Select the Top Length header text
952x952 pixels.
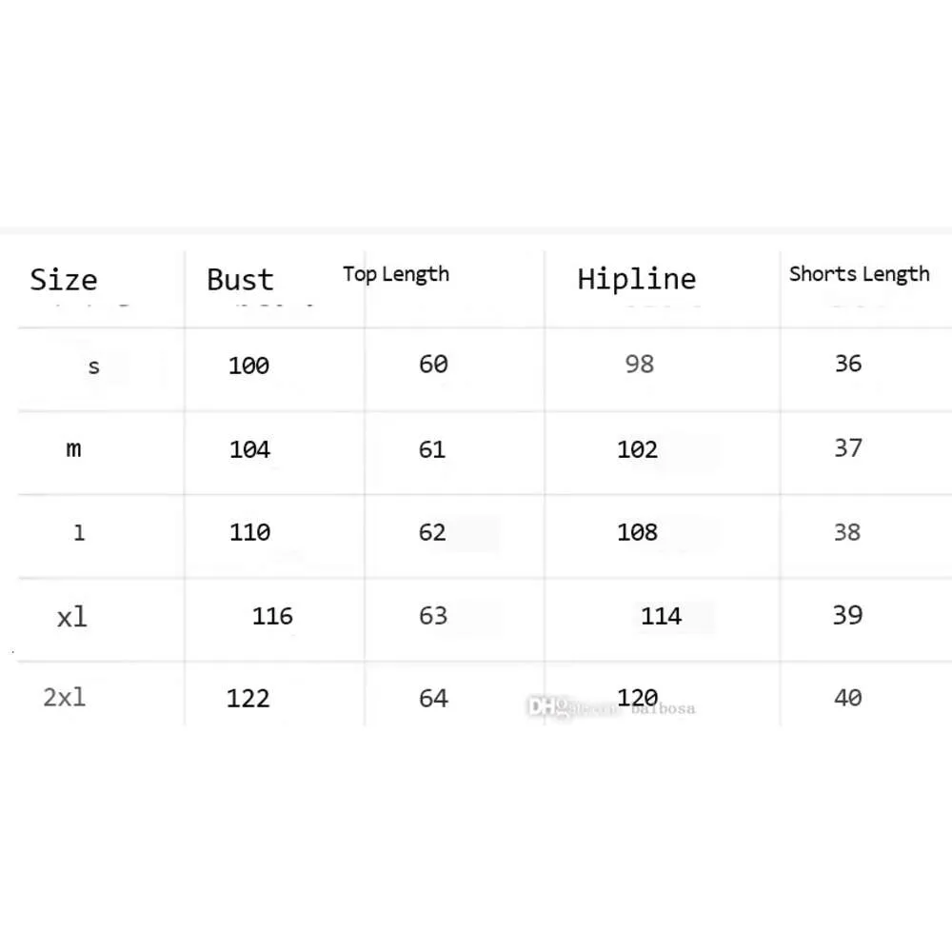coord(396,274)
